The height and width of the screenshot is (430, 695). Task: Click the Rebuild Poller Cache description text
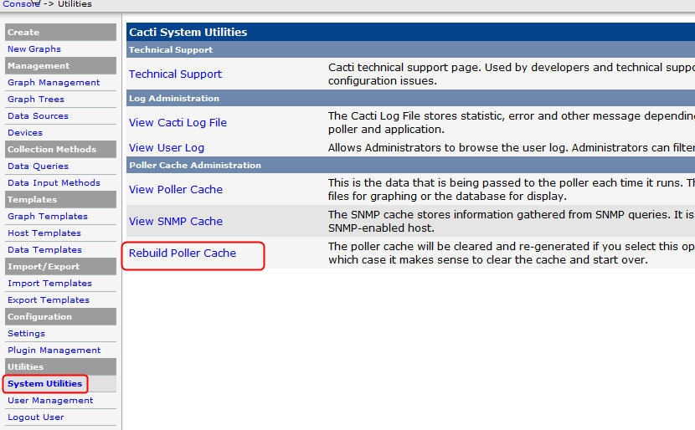[511, 253]
